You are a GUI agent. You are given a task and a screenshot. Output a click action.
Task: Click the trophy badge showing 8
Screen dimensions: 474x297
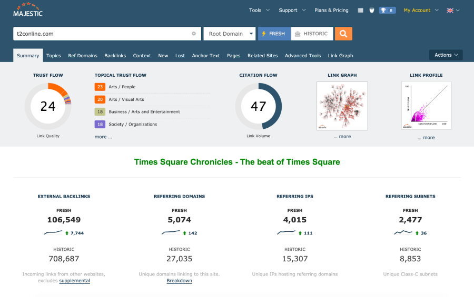[x=387, y=10]
